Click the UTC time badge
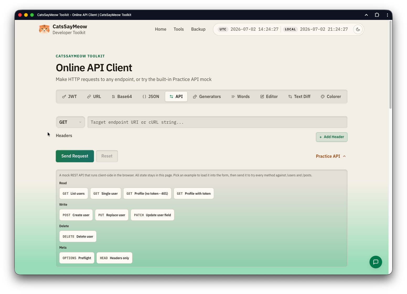This screenshot has width=407, height=294. (x=223, y=29)
